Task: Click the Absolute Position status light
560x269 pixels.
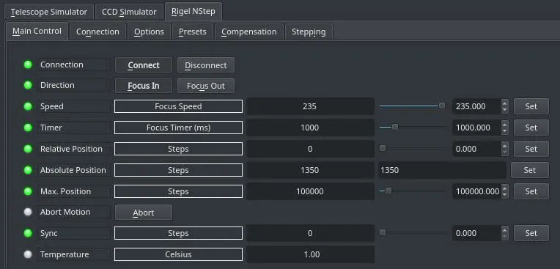Action: (x=28, y=170)
